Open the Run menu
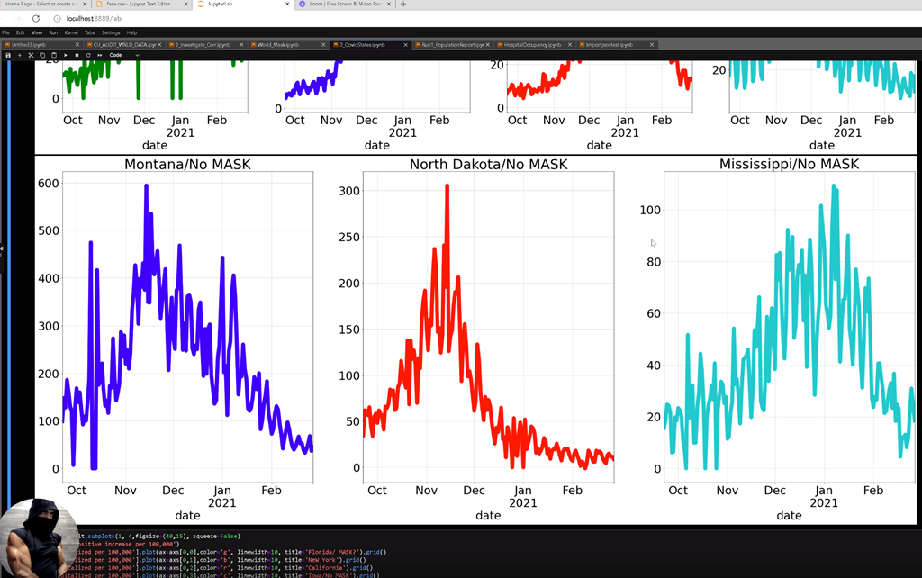Viewport: 922px width, 578px height. (x=54, y=32)
